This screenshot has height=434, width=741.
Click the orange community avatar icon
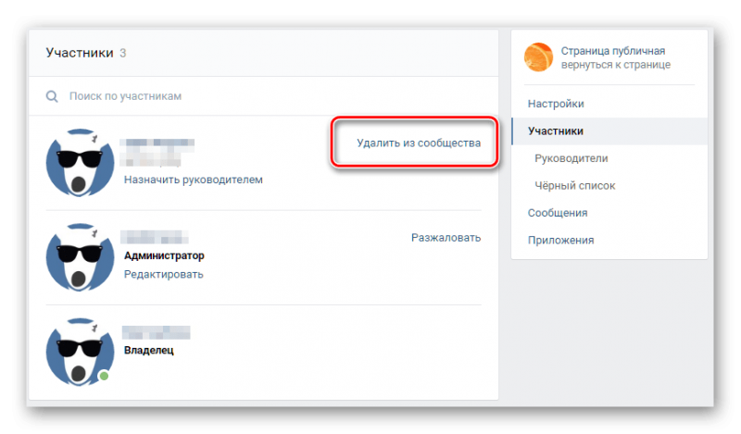pos(538,57)
